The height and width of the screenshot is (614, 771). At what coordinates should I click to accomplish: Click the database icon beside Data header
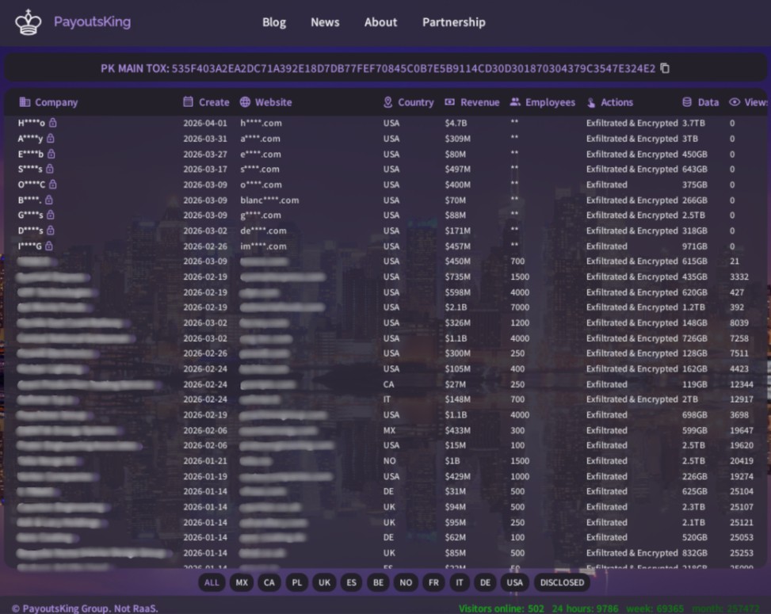pyautogui.click(x=687, y=102)
